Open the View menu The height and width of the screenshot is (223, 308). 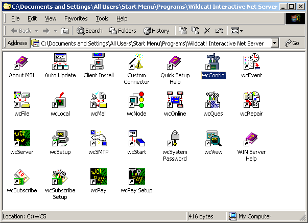51,19
